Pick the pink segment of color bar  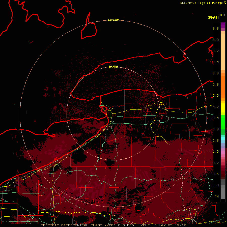(x=223, y=153)
